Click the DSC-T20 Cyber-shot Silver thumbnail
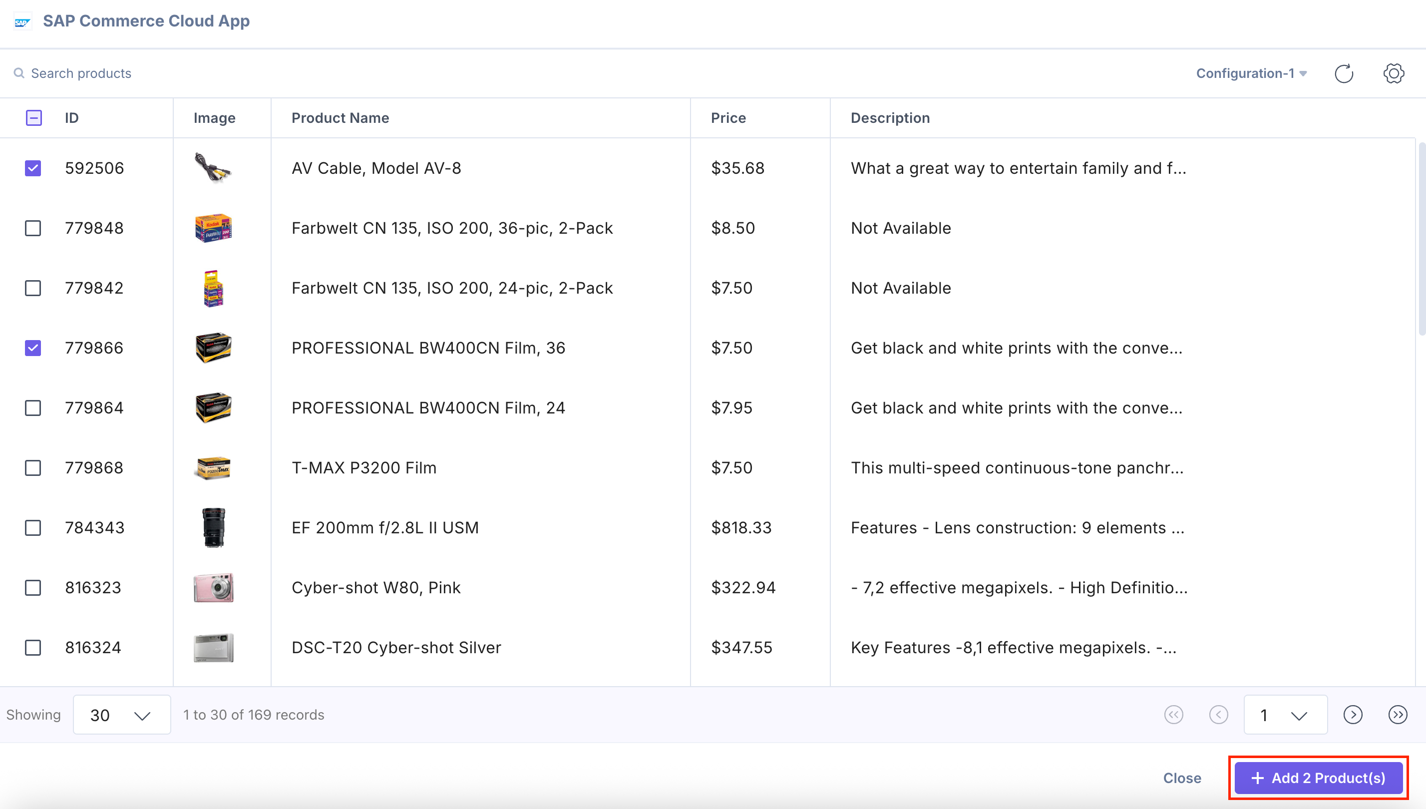 point(213,647)
